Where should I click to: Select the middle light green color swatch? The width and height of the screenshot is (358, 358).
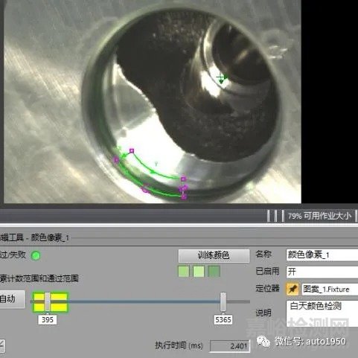[x=199, y=272]
